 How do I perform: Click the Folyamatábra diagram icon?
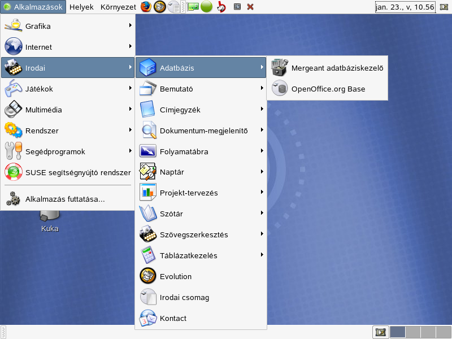pyautogui.click(x=147, y=151)
